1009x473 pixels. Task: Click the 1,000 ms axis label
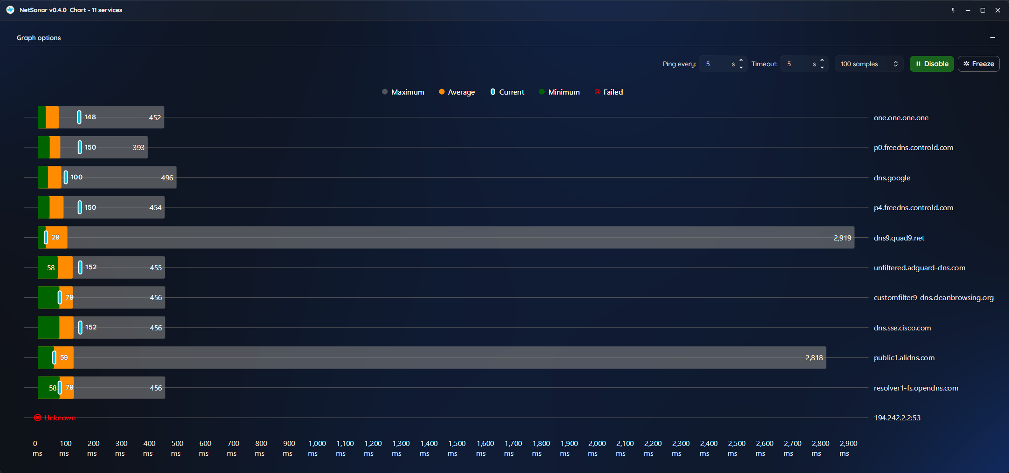click(x=317, y=448)
